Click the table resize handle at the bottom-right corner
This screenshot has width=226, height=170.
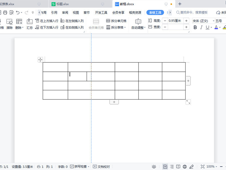pyautogui.click(x=188, y=102)
